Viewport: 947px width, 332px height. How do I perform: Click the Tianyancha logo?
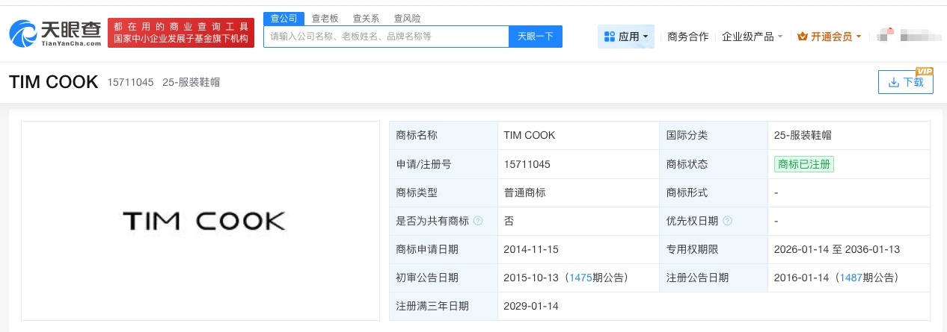pyautogui.click(x=55, y=34)
